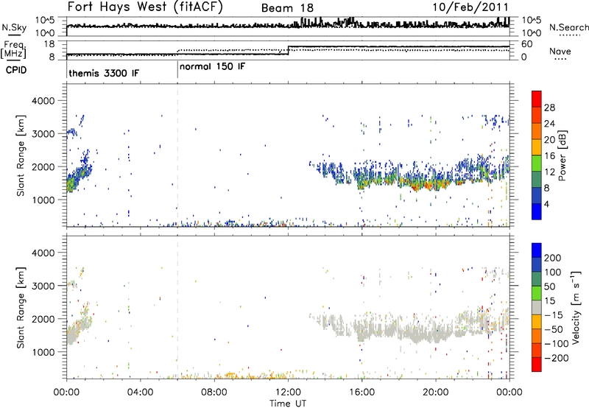Click the '200' velocity scale value
This screenshot has height=408, width=589.
pyautogui.click(x=553, y=258)
